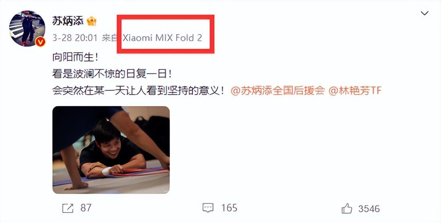Open the @苏炳添全国后援会 mention
This screenshot has height=222, width=441.
[278, 91]
